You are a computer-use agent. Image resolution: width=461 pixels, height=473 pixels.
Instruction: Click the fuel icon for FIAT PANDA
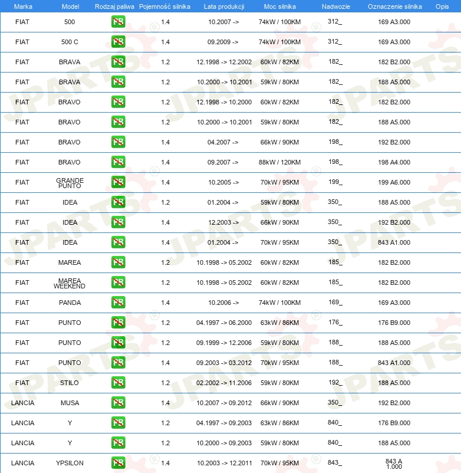(118, 303)
